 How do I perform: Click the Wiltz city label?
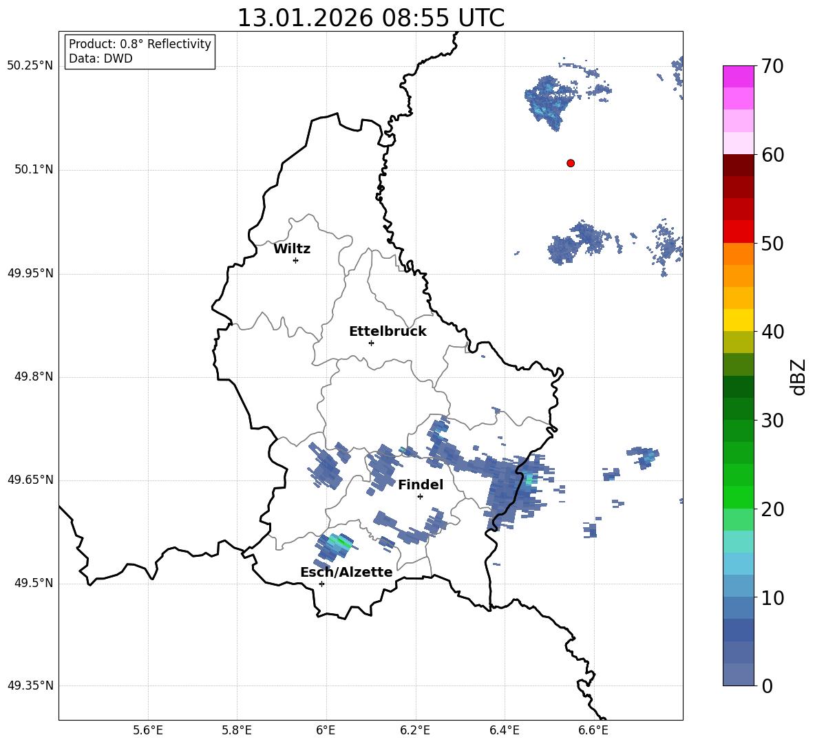(x=292, y=249)
